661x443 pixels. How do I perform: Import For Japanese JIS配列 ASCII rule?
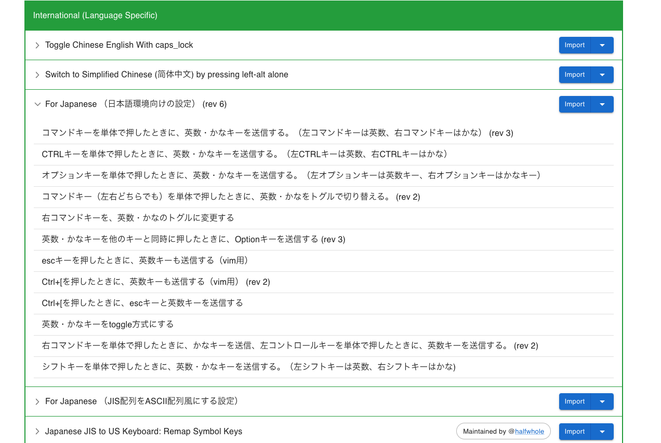575,402
